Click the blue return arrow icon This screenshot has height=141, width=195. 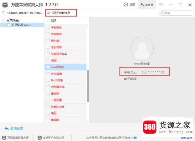[x=7, y=128]
